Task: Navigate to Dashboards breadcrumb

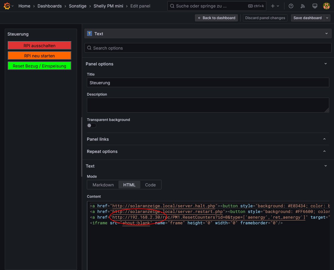Action: point(50,6)
